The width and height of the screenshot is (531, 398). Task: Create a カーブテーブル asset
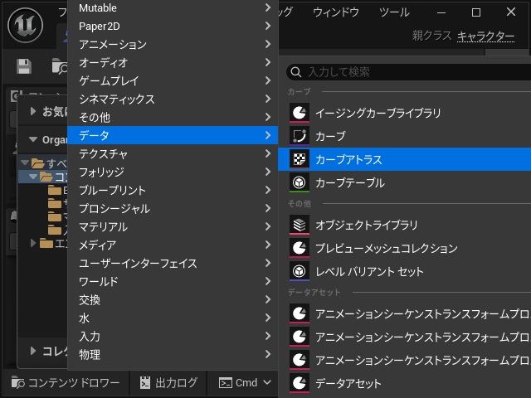405,182
